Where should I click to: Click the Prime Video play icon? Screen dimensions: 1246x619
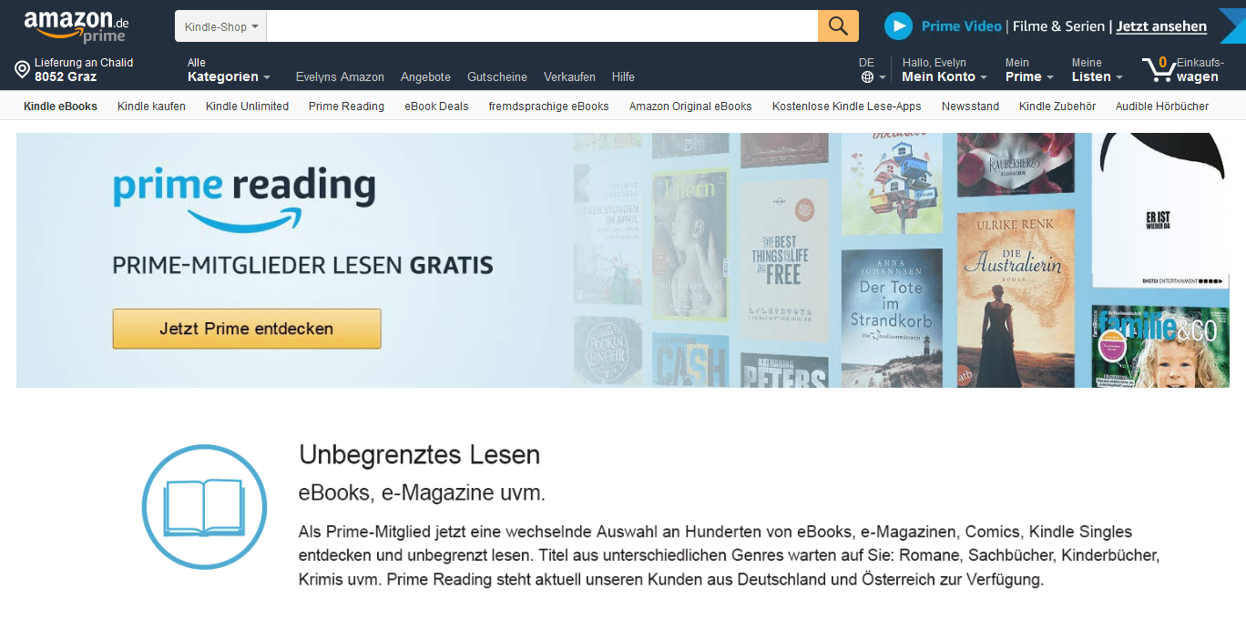pyautogui.click(x=898, y=25)
